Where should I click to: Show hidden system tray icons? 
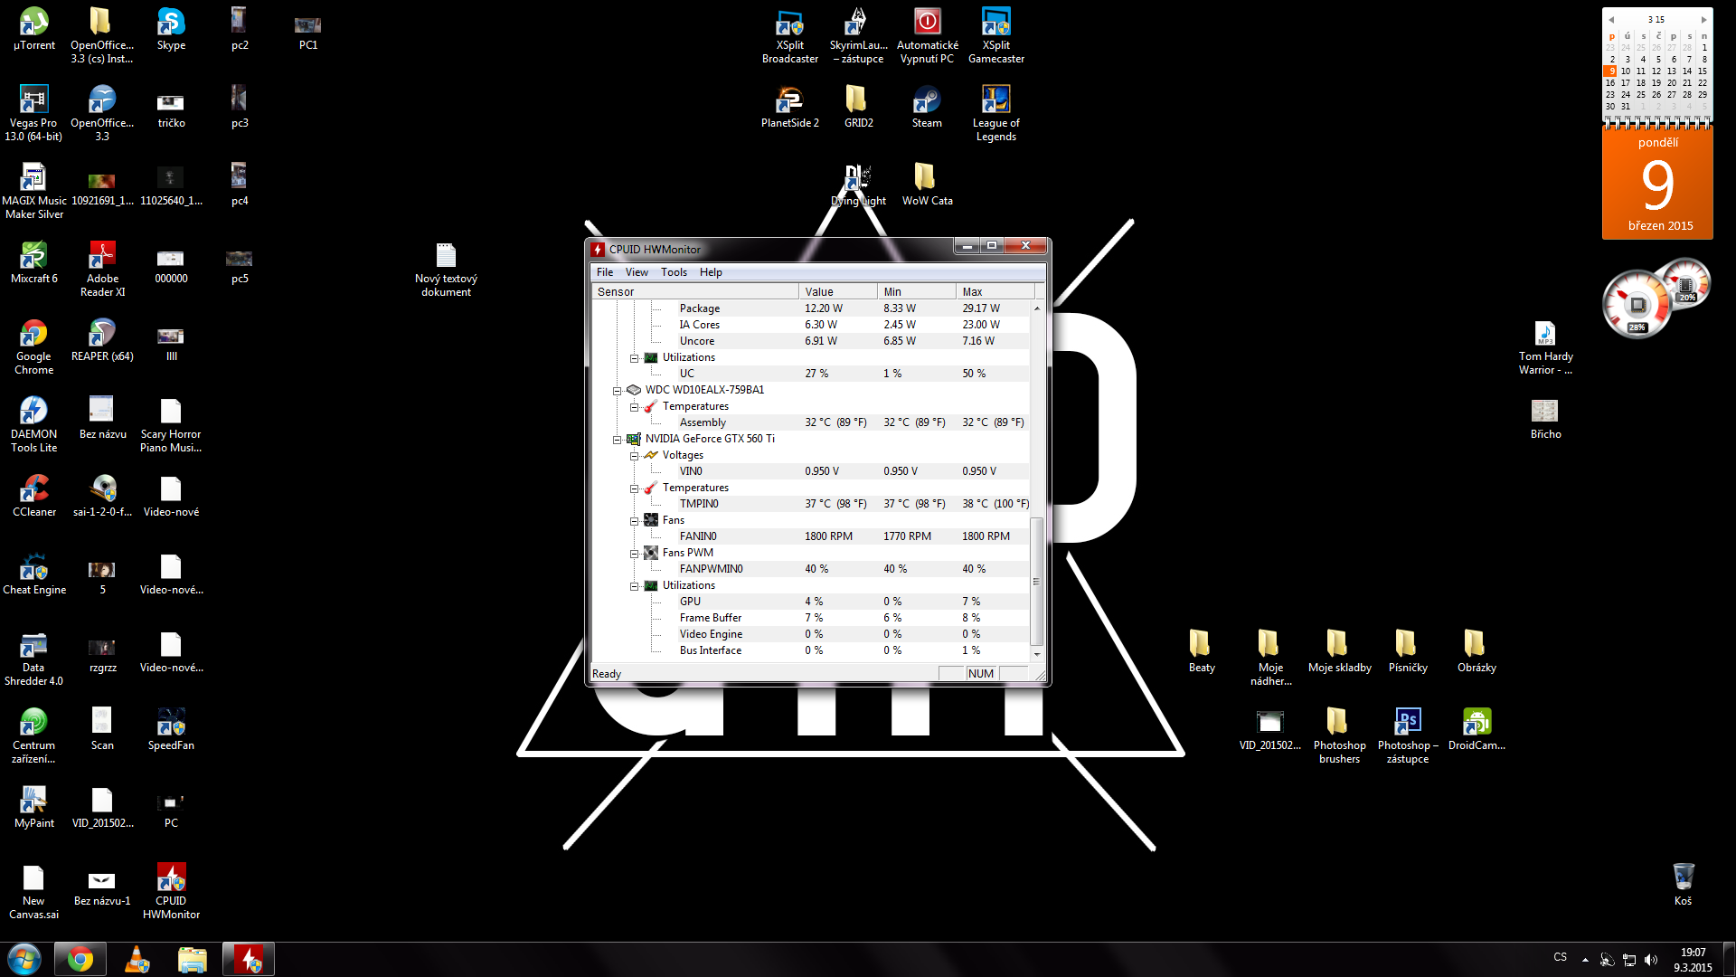pyautogui.click(x=1585, y=959)
